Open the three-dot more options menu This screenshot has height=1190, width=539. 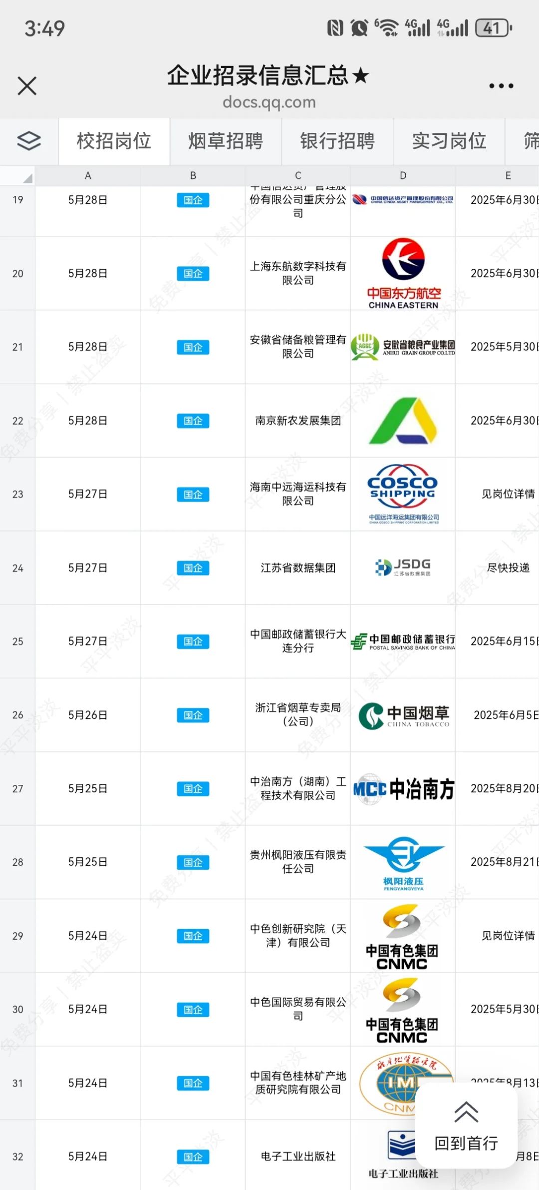coord(501,86)
